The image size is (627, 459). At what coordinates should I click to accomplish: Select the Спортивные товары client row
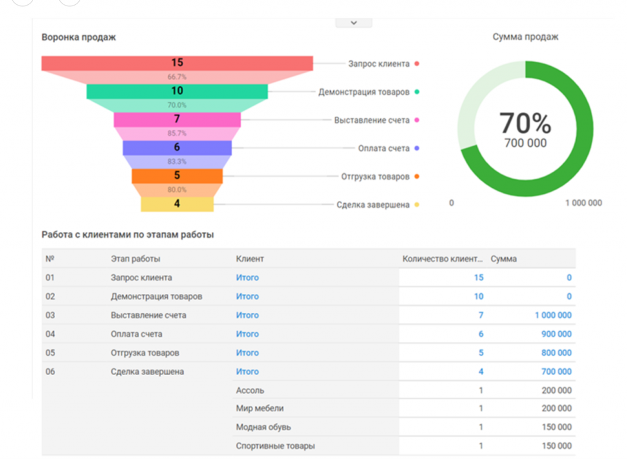point(404,446)
